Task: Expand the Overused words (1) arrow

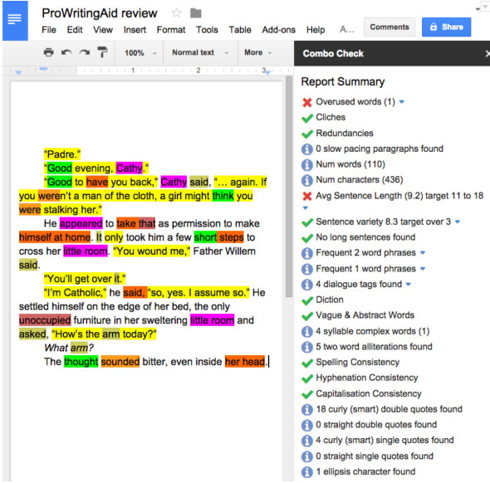Action: pos(402,102)
